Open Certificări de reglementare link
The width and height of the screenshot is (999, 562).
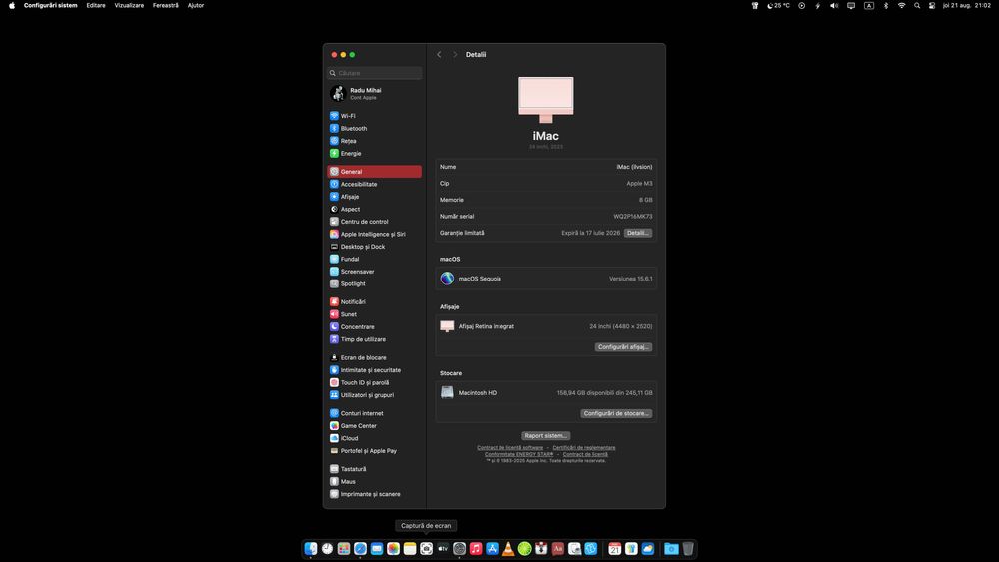[x=584, y=448]
